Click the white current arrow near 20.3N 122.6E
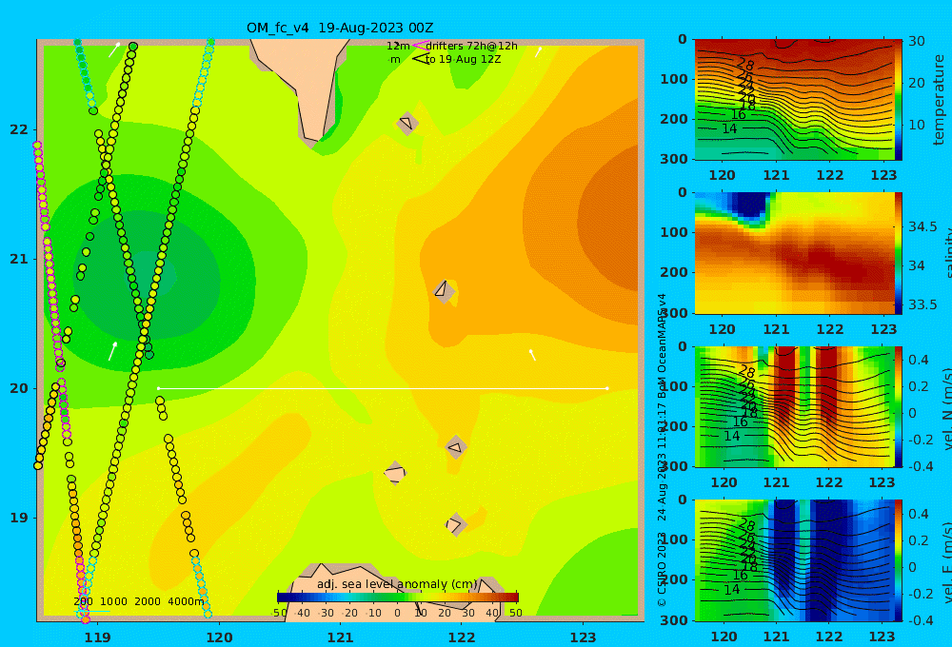Viewport: 952px width, 647px height. (x=532, y=355)
